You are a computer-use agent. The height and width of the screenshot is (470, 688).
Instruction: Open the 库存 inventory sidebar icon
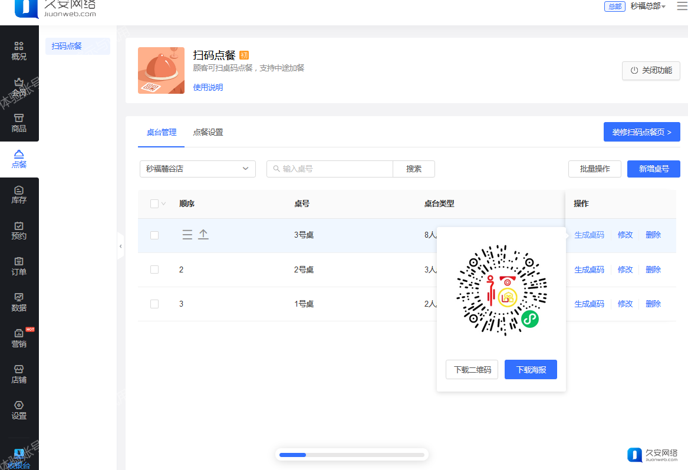coord(19,195)
